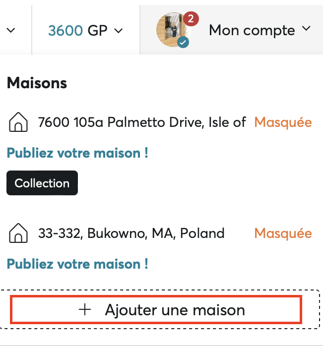This screenshot has height=346, width=323.
Task: Click the black Collection badge
Action: pyautogui.click(x=42, y=183)
